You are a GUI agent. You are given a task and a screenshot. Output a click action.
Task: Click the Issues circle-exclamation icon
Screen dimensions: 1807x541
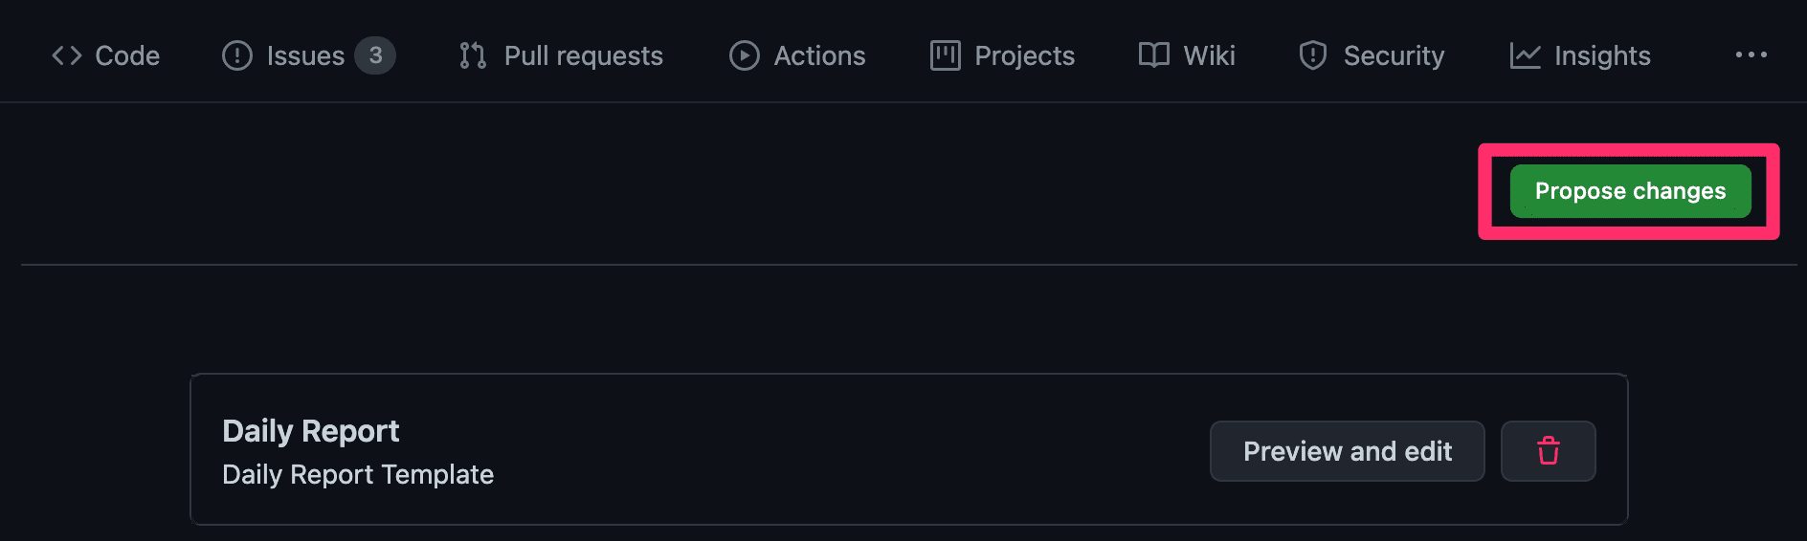click(236, 55)
